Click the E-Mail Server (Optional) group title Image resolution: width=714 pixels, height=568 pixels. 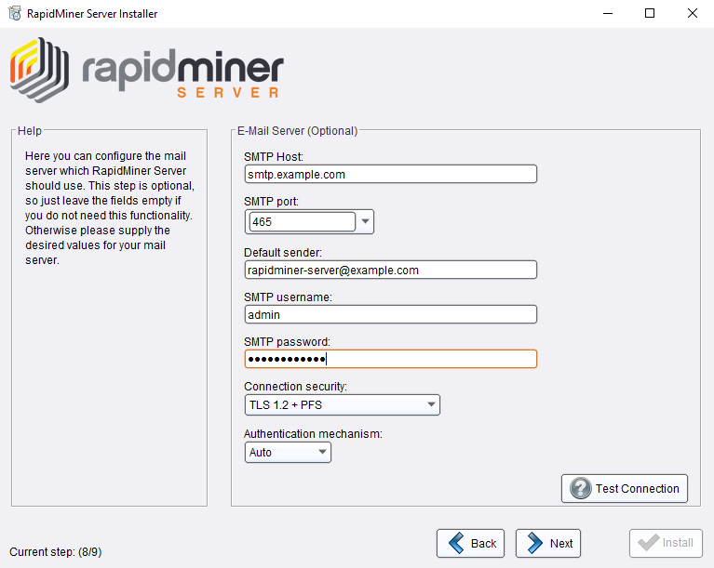297,131
